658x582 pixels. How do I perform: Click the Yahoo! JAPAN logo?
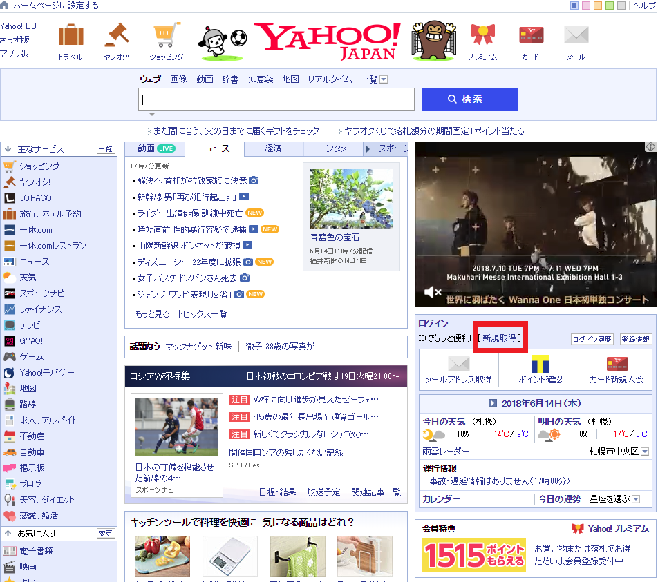click(x=328, y=41)
